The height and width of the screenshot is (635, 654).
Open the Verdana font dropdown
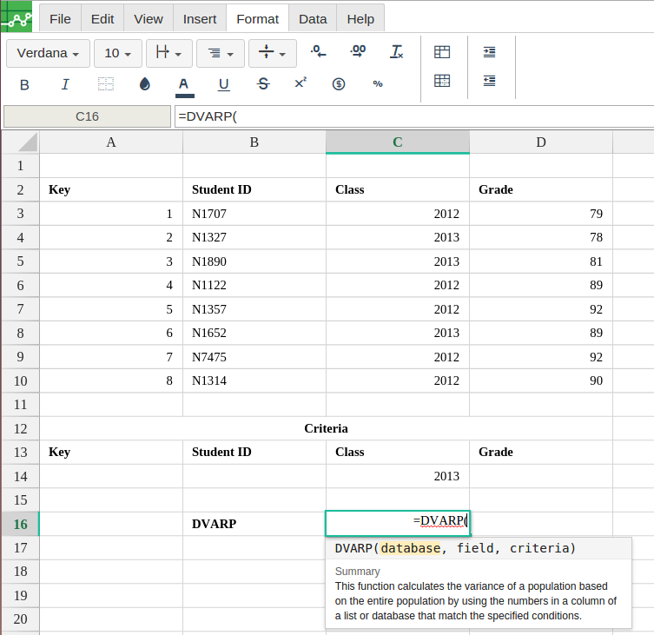48,53
